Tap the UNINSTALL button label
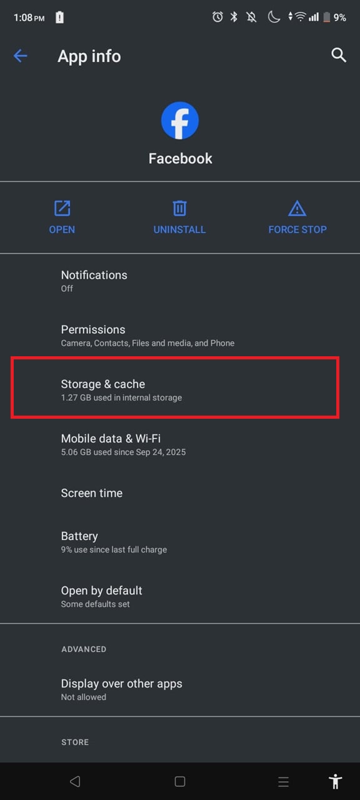Screen dimensions: 360x800 [179, 229]
